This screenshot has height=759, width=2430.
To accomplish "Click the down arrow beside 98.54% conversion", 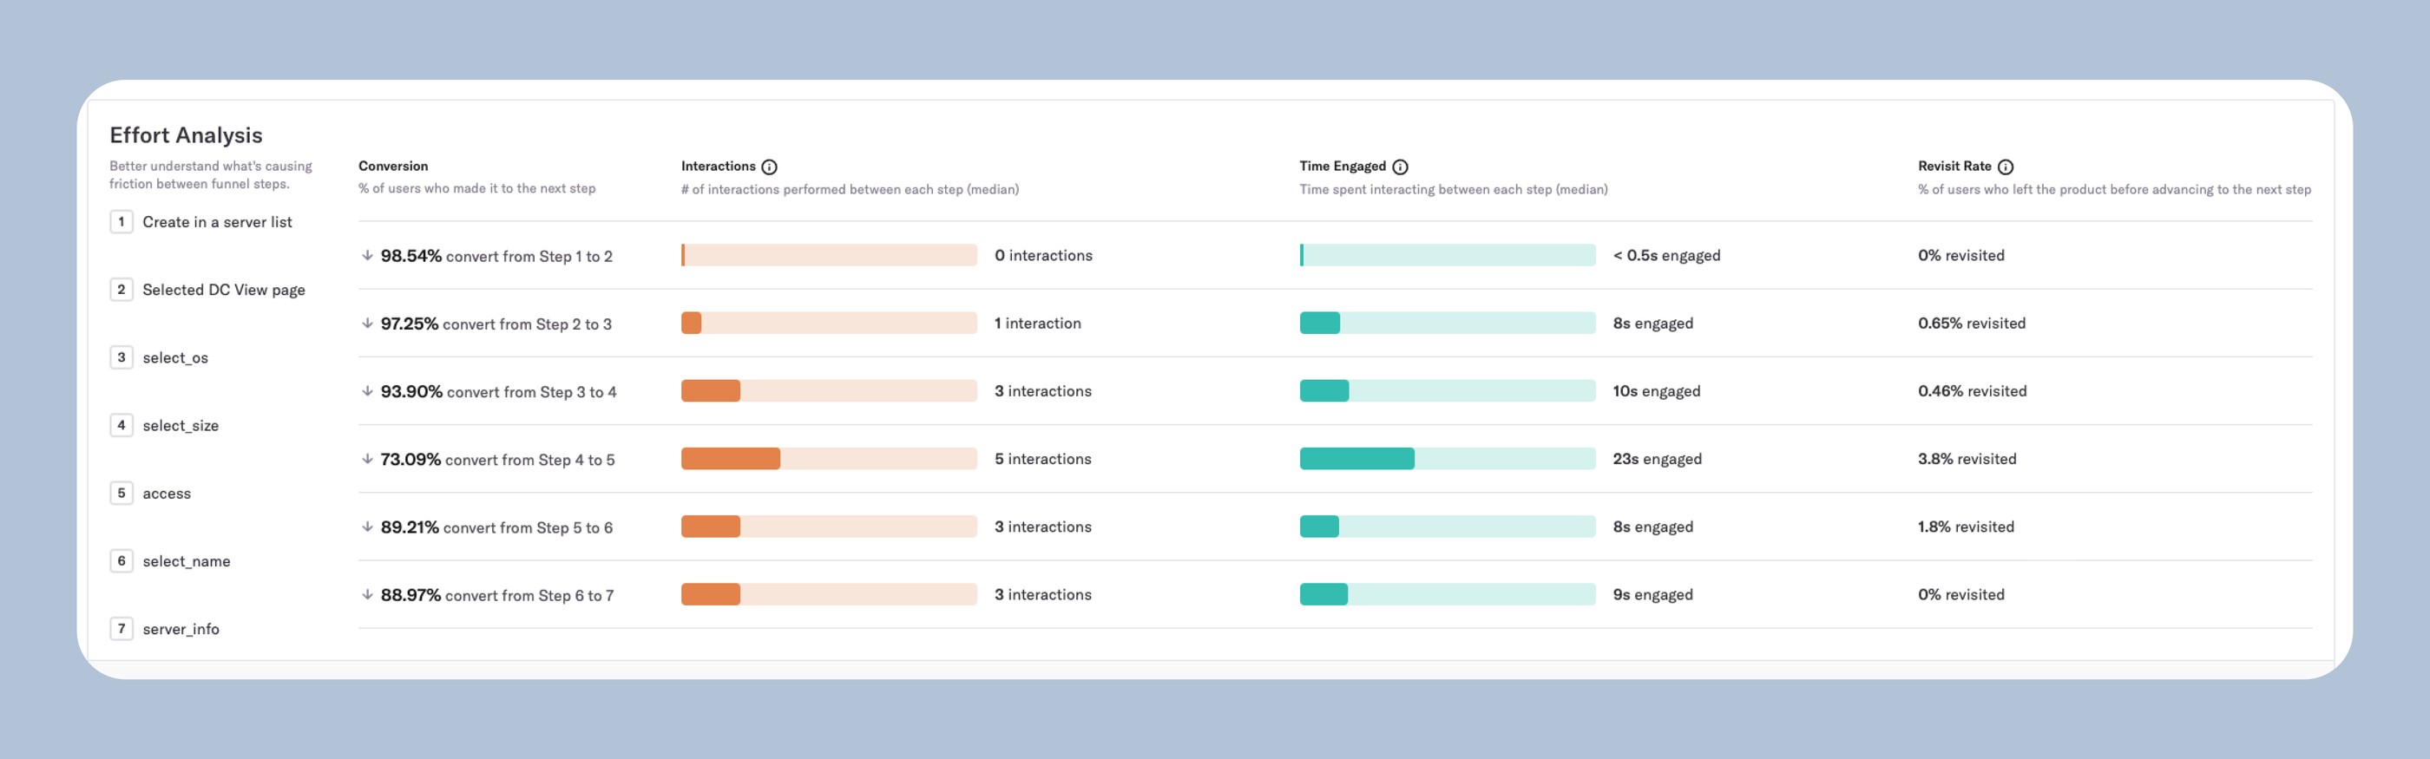I will tap(367, 256).
